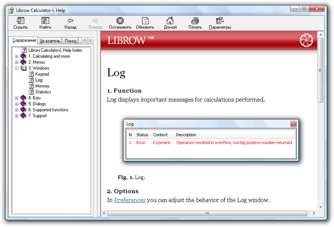This screenshot has width=334, height=227.
Task: Click the help window title bar icon
Action: point(11,10)
